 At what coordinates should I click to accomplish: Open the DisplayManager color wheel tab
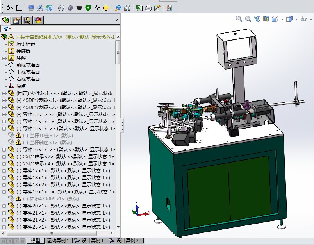pyautogui.click(x=38, y=20)
